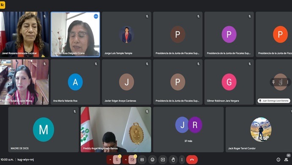This screenshot has width=292, height=165.
Task: Click the 'Juan Domingo Leon Estrella' name pill
Action: pyautogui.click(x=274, y=101)
